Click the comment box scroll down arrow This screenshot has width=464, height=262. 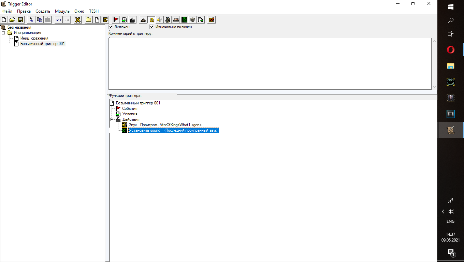434,87
